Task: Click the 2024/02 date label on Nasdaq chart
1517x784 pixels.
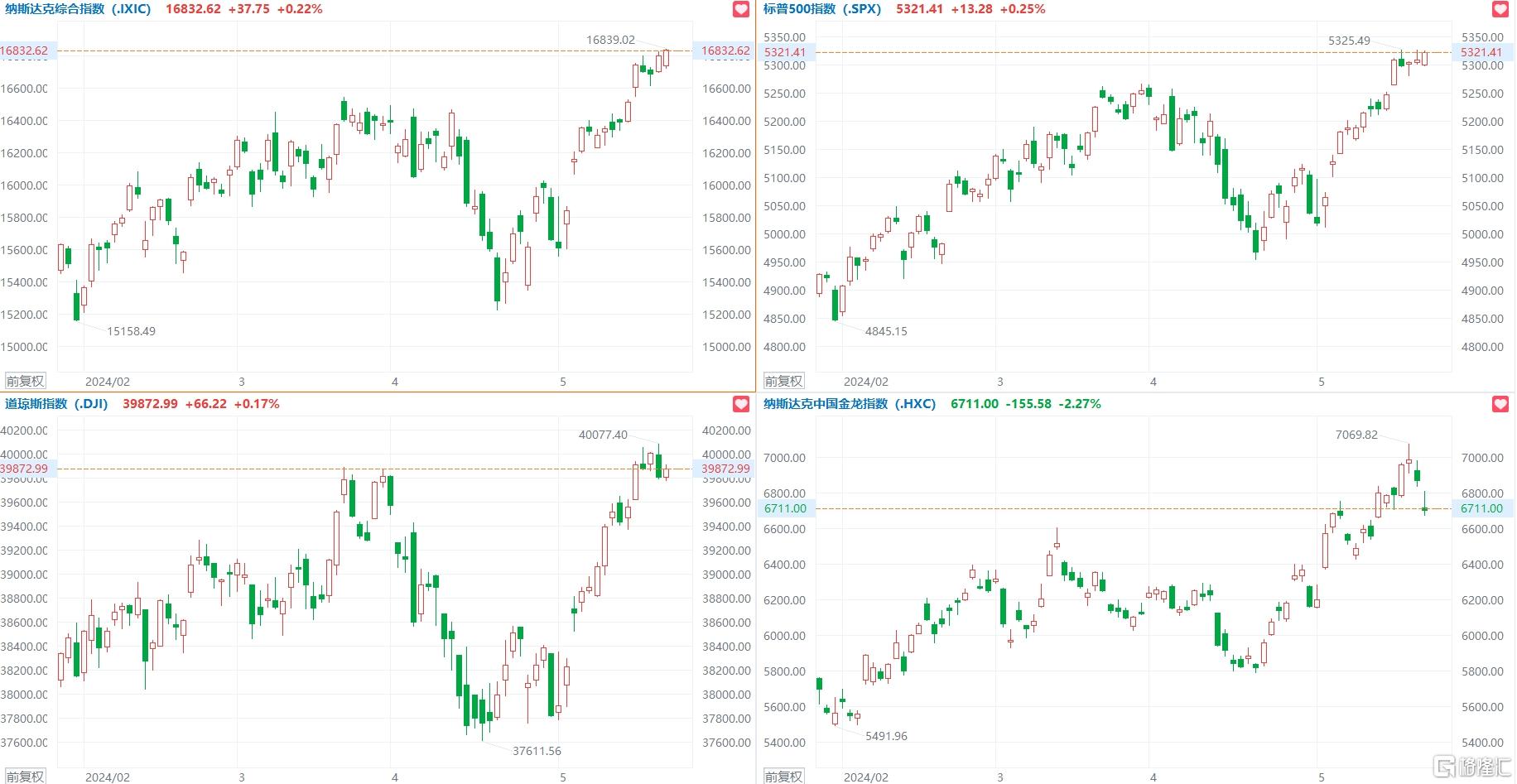Action: (x=108, y=382)
